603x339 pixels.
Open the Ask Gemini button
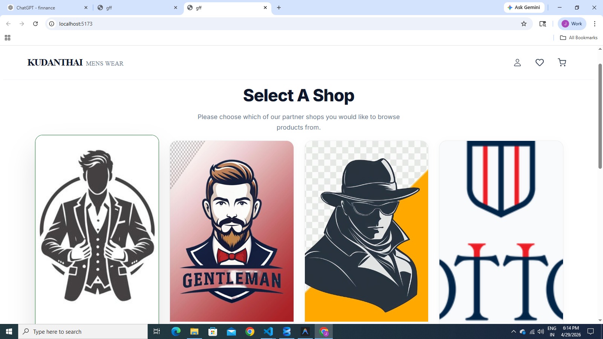(x=524, y=8)
